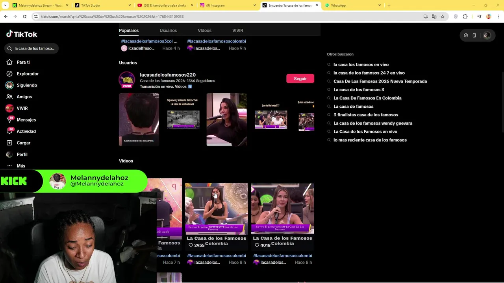Open thumbnail of man's back of head video
The height and width of the screenshot is (283, 504).
pyautogui.click(x=139, y=119)
